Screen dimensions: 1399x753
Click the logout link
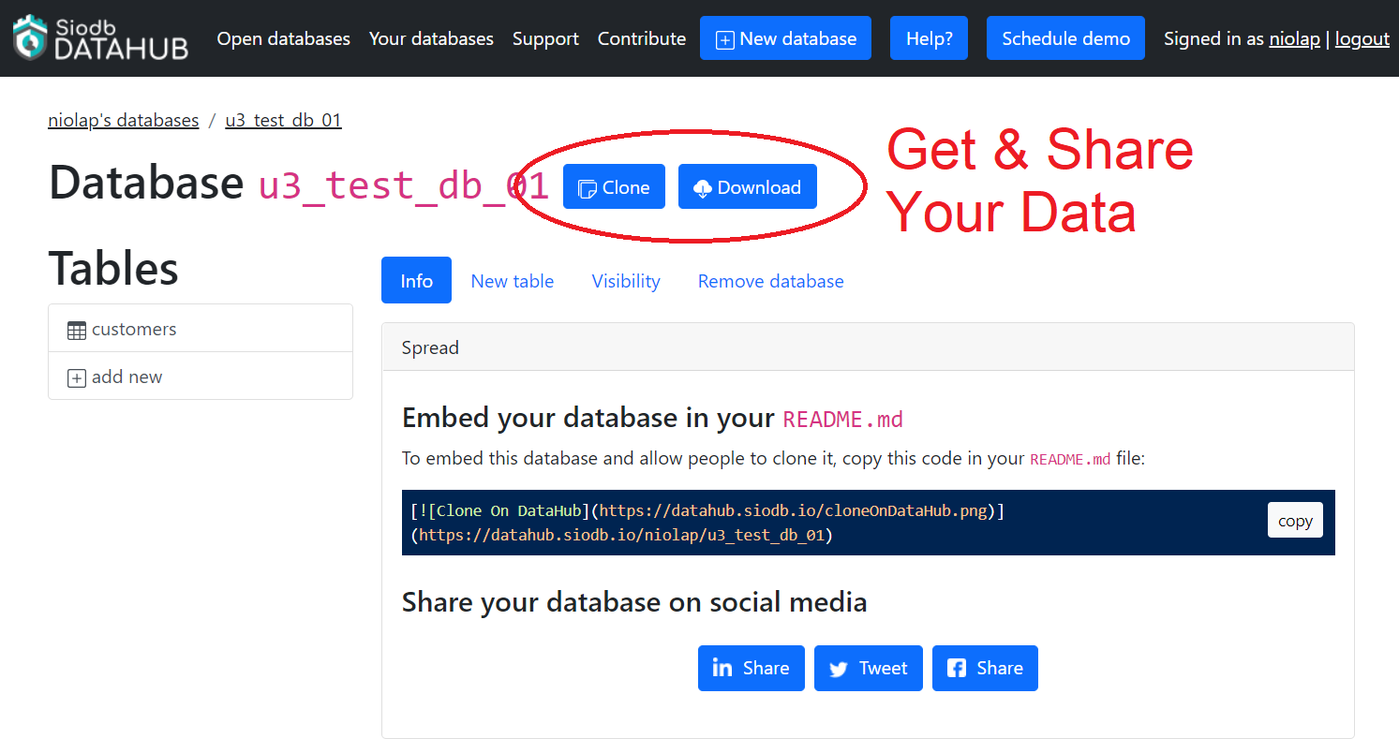(1362, 38)
